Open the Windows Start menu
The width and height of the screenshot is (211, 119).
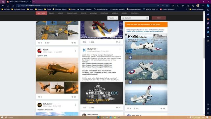[2, 117]
